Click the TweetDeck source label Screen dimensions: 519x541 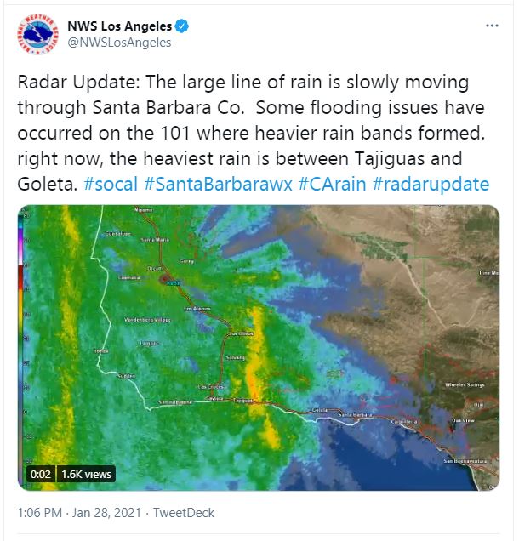pyautogui.click(x=184, y=513)
